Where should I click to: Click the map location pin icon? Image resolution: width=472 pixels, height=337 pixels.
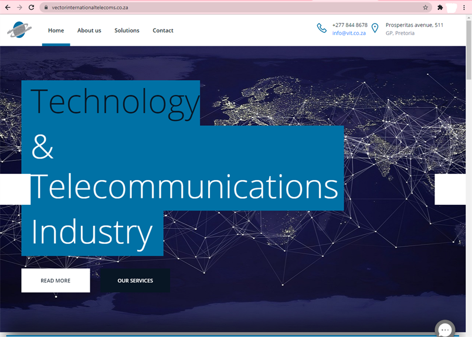tap(375, 28)
